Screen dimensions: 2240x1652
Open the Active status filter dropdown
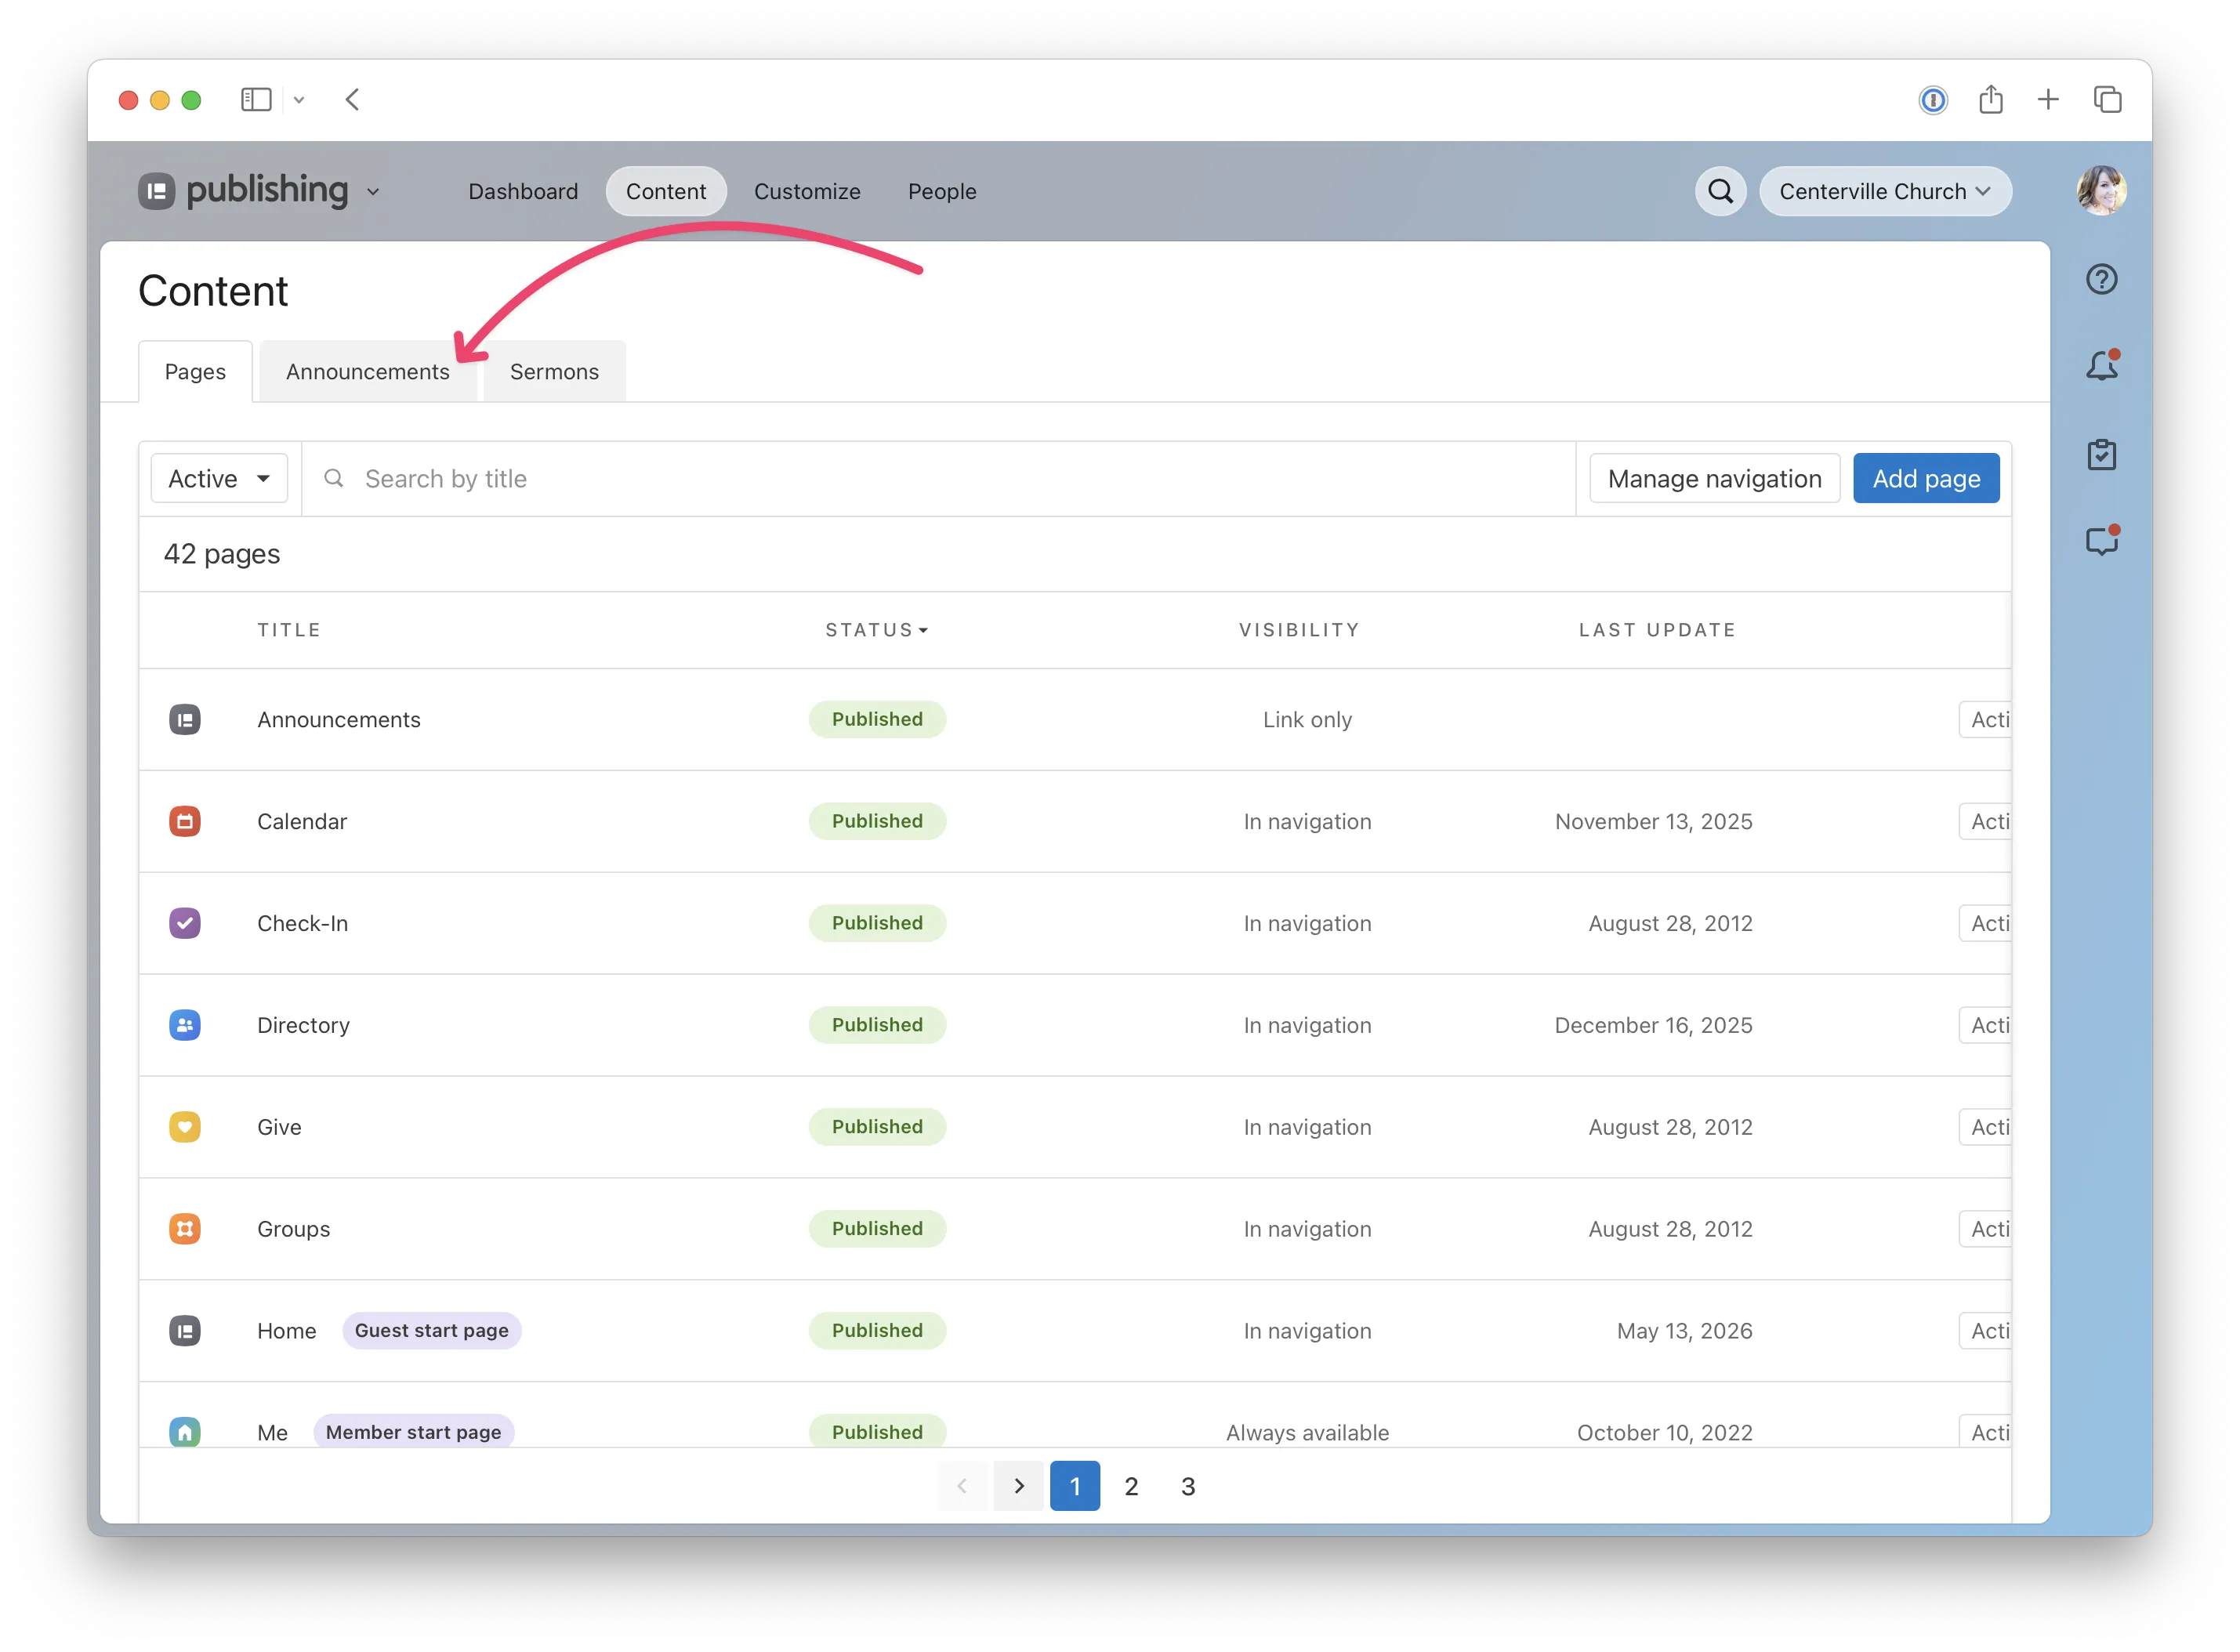tap(219, 479)
